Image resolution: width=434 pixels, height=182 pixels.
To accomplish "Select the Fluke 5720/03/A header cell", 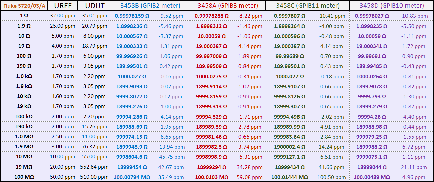I will pos(24,5).
